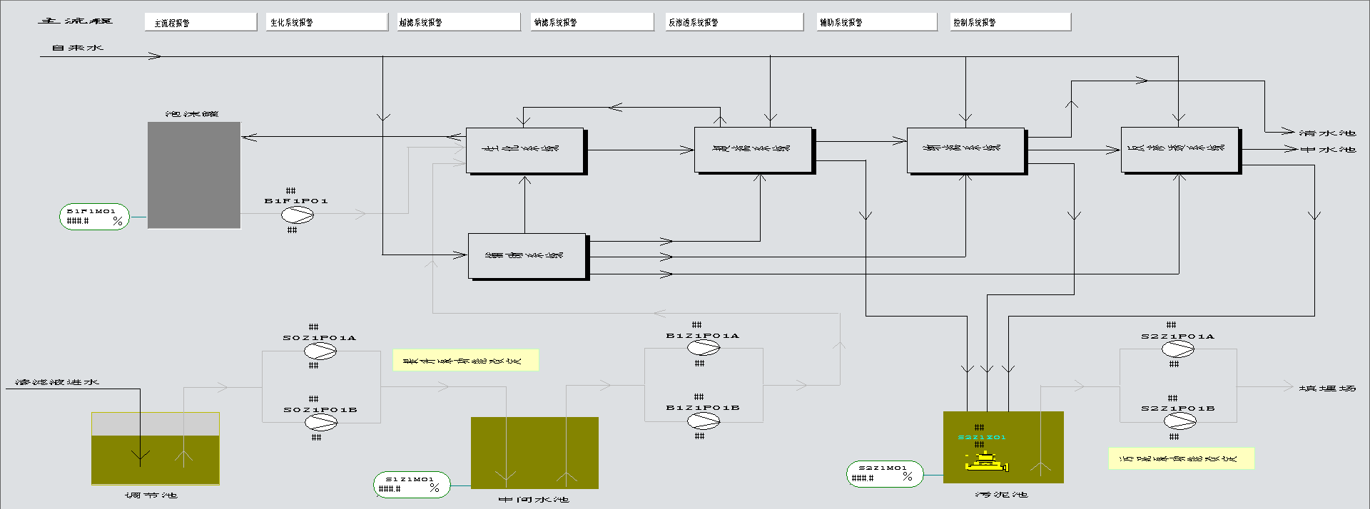Select pump S0Z1P01A icon

pyautogui.click(x=320, y=351)
